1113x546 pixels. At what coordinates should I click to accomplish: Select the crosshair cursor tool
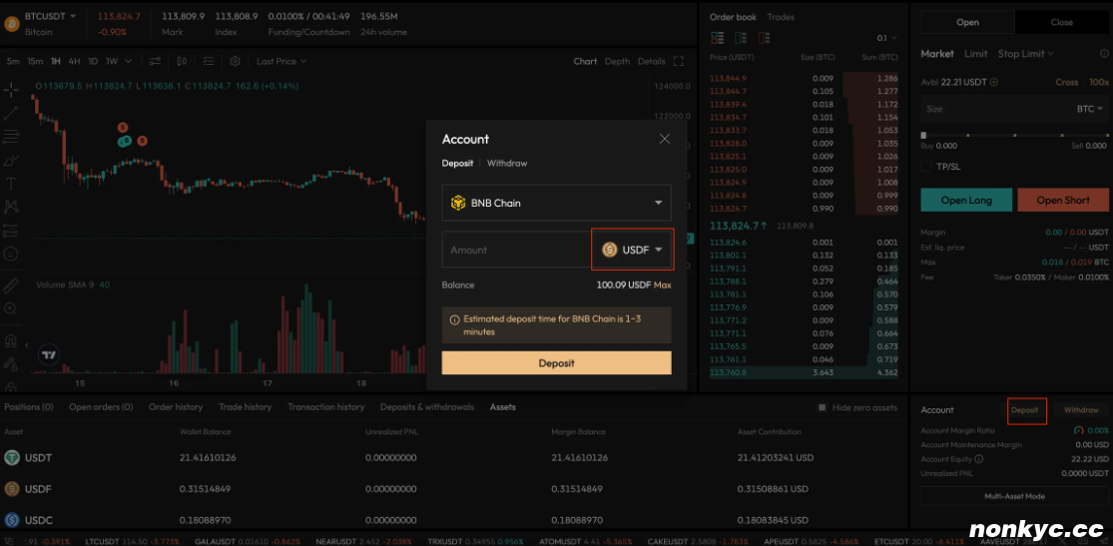point(11,90)
